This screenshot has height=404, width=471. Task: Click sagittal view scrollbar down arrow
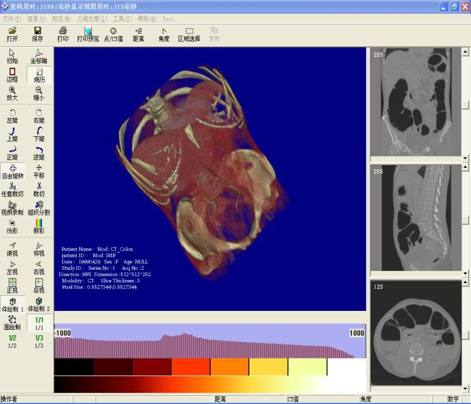click(x=465, y=274)
